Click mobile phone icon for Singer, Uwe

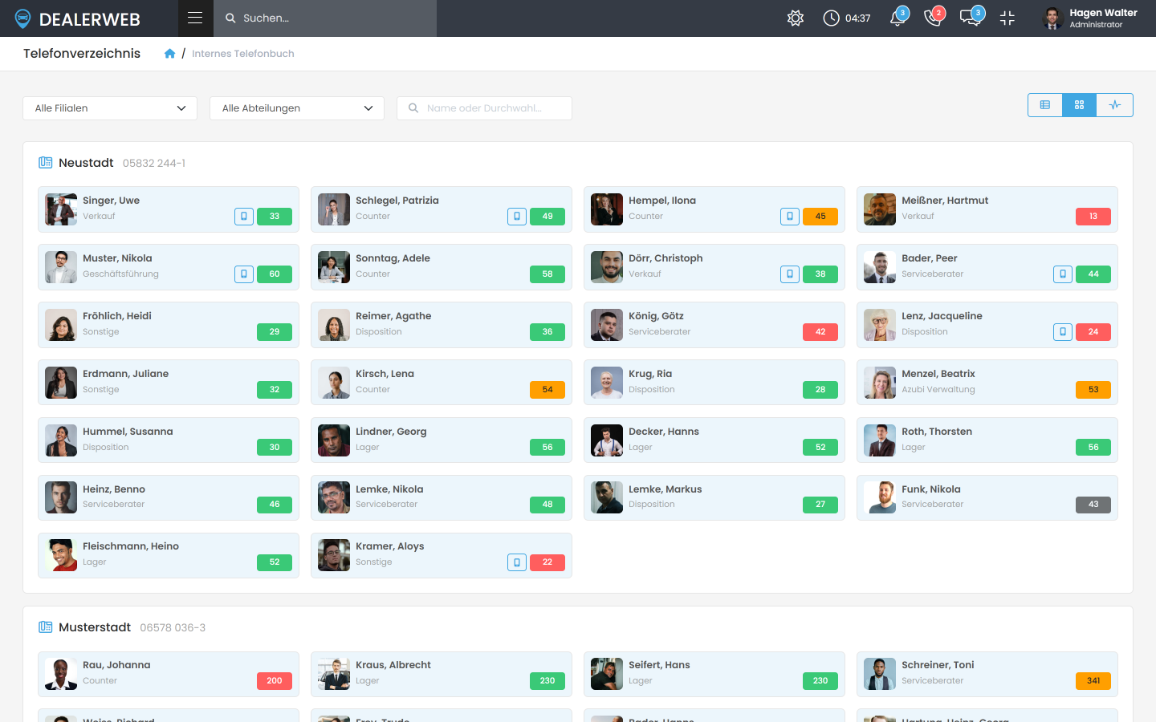[244, 217]
